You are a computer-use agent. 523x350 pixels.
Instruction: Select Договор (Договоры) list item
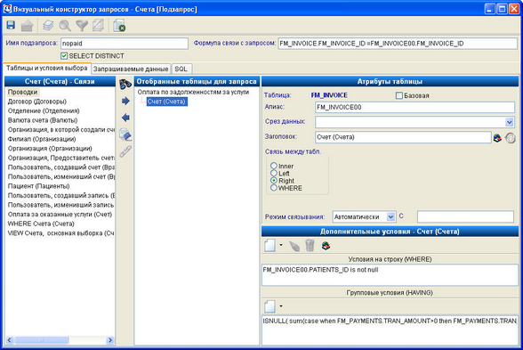point(37,102)
